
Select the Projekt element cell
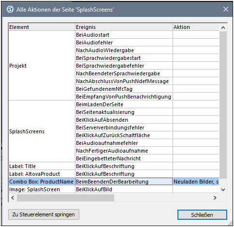pyautogui.click(x=42, y=66)
